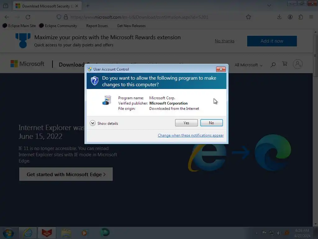Image resolution: width=318 pixels, height=239 pixels.
Task: Click the UAC question shield icon
Action: point(94,81)
